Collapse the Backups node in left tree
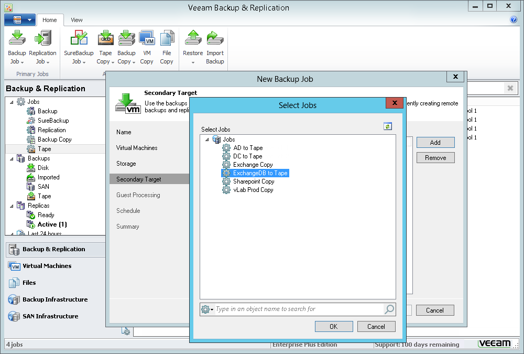 point(12,158)
